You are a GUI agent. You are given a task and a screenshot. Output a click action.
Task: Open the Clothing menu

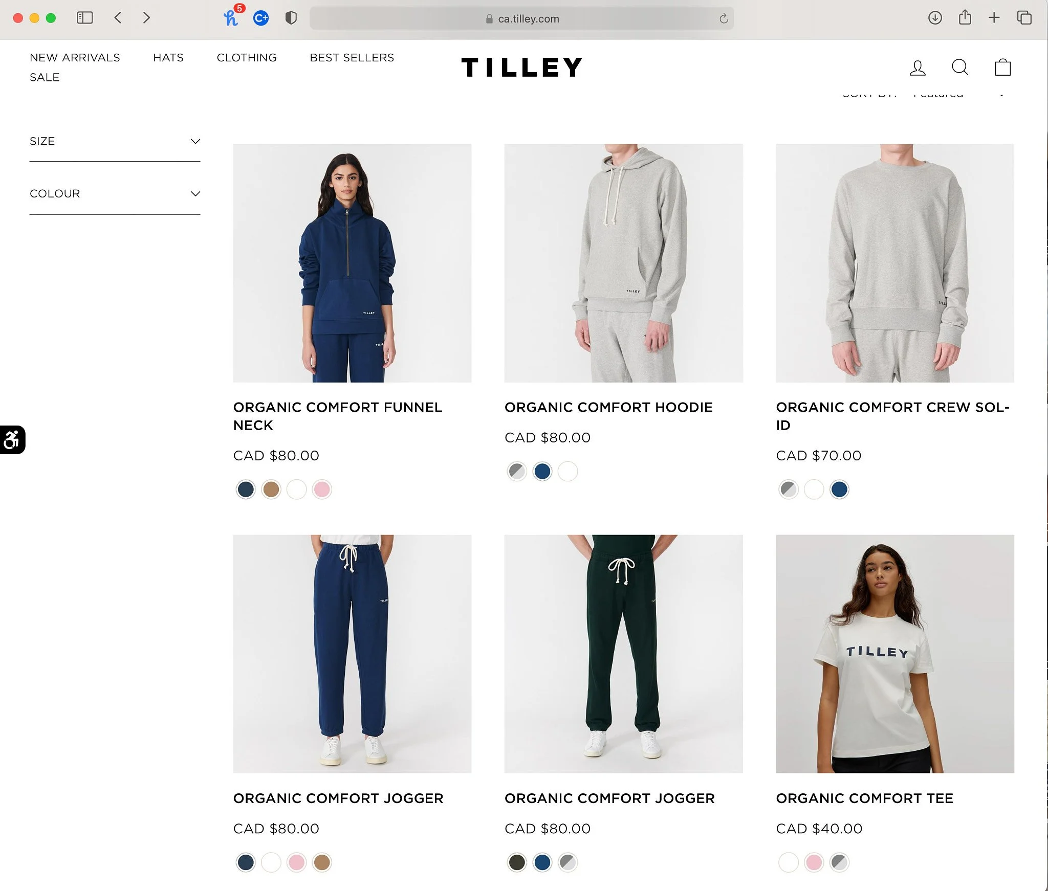pos(247,58)
